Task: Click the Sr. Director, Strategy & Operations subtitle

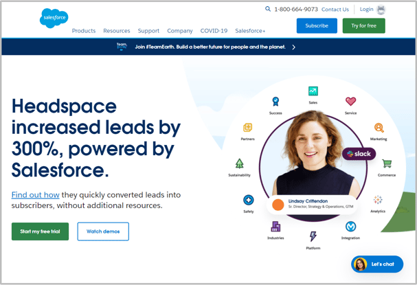Action: click(x=321, y=207)
